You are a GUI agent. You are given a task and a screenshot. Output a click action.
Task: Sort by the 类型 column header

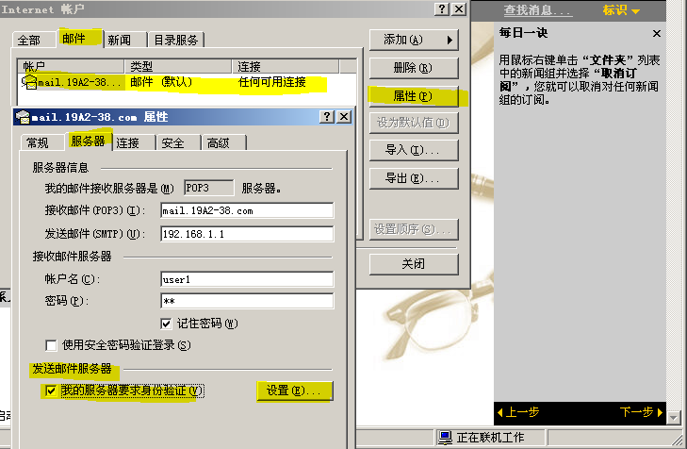coord(178,66)
